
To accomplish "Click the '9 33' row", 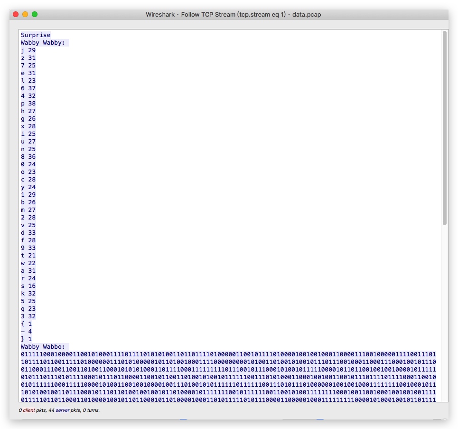I will tap(28, 248).
